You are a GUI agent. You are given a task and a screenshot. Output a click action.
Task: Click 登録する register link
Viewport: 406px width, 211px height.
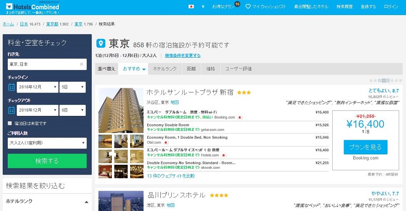click(368, 7)
